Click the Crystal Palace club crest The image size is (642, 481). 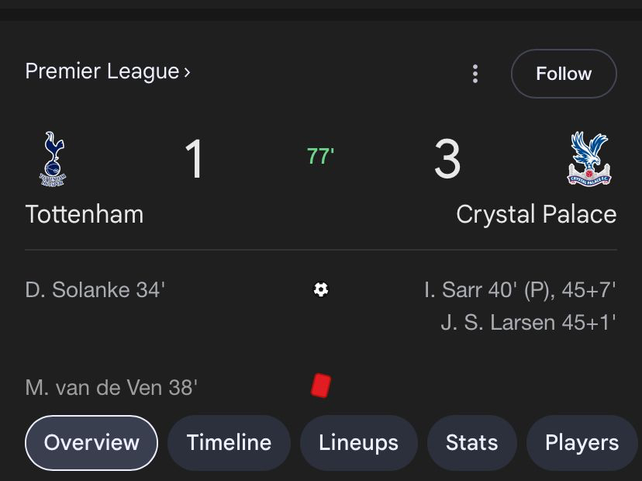[590, 158]
